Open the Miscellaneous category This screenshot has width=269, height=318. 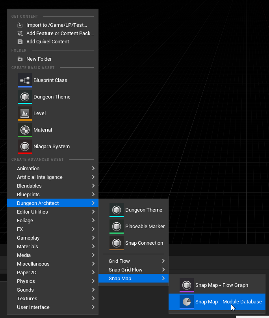coord(52,264)
